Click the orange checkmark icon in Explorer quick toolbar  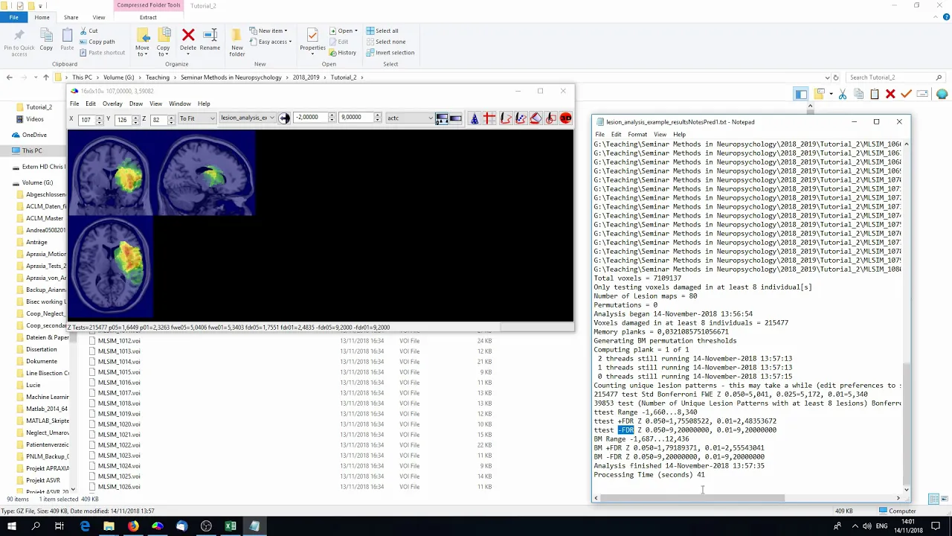click(906, 94)
